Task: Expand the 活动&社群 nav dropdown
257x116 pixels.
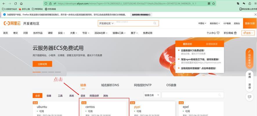Action: (101, 33)
